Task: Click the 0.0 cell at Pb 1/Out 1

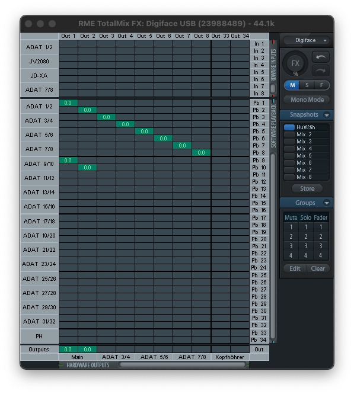Action: tap(68, 103)
